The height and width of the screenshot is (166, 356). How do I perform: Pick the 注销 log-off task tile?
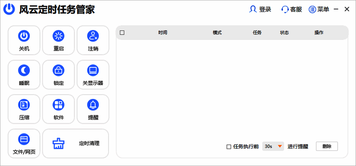93,40
